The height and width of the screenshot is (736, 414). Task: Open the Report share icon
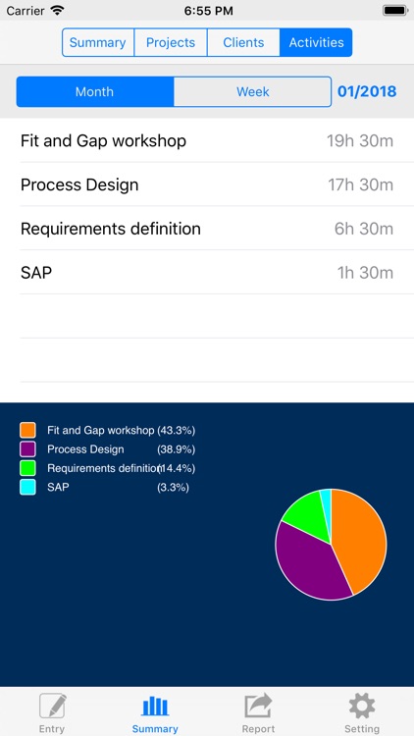pyautogui.click(x=258, y=706)
